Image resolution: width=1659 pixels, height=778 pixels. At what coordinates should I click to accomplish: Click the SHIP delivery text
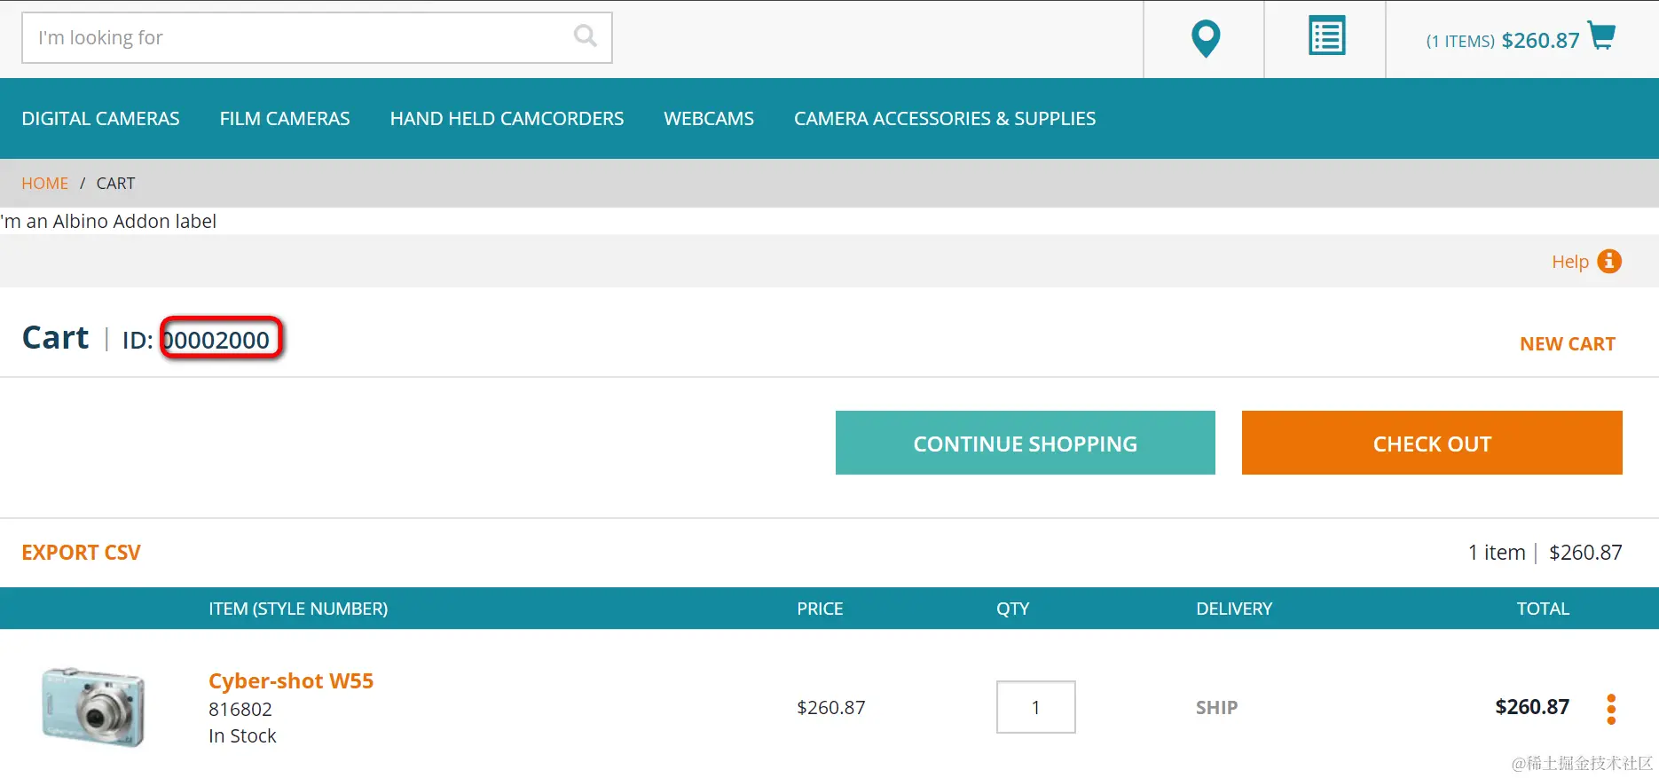pos(1216,708)
